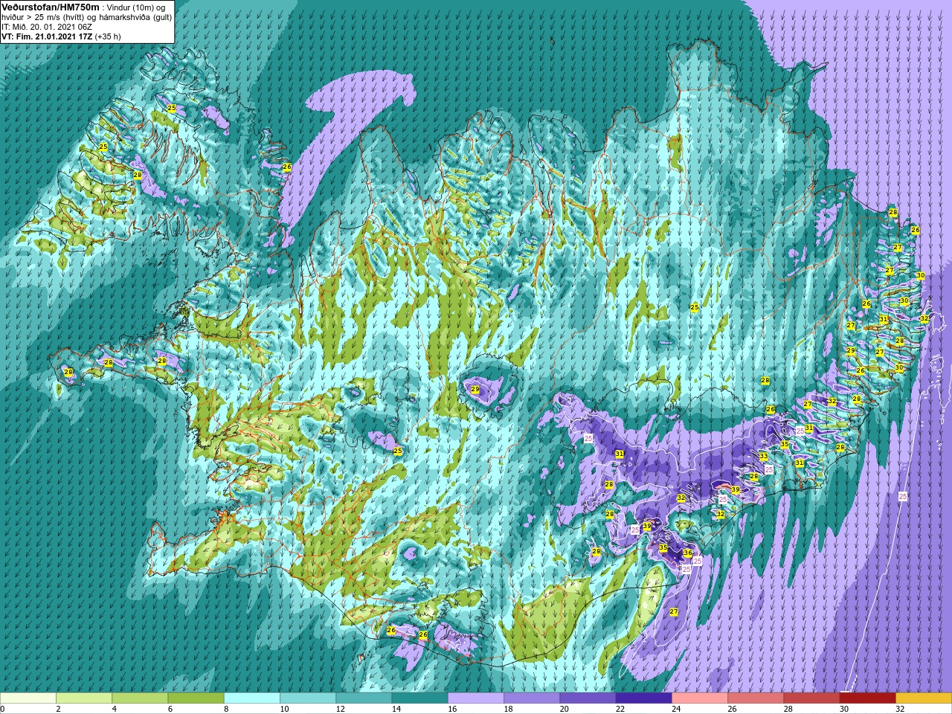Click the medium teal 12–14 legend swatch
The width and height of the screenshot is (952, 714).
(x=364, y=698)
